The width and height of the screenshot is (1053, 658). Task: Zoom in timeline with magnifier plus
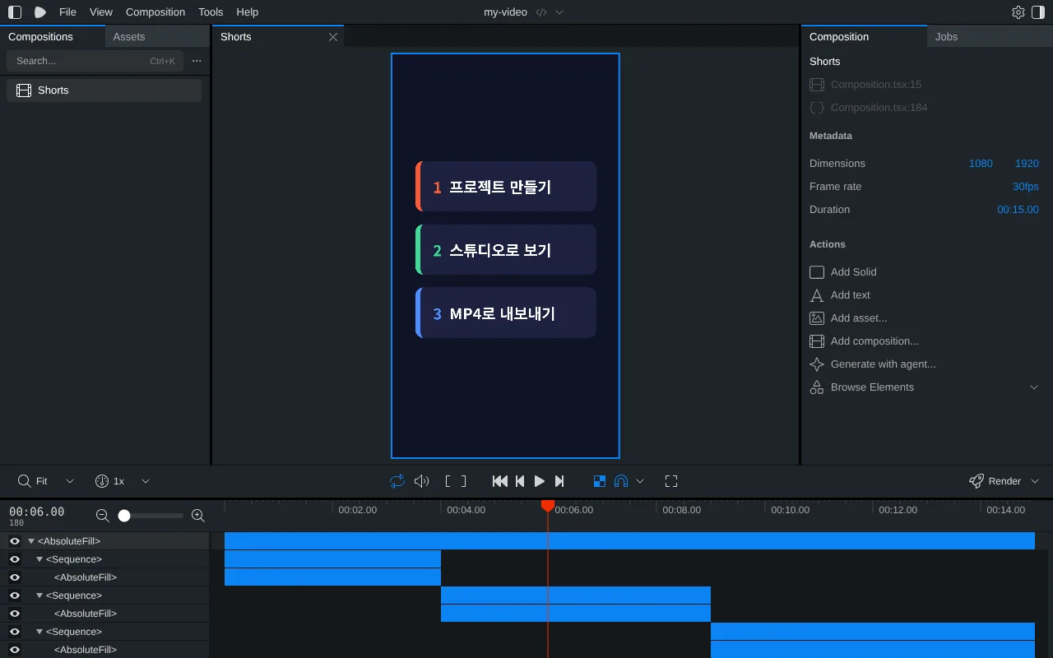(x=197, y=516)
